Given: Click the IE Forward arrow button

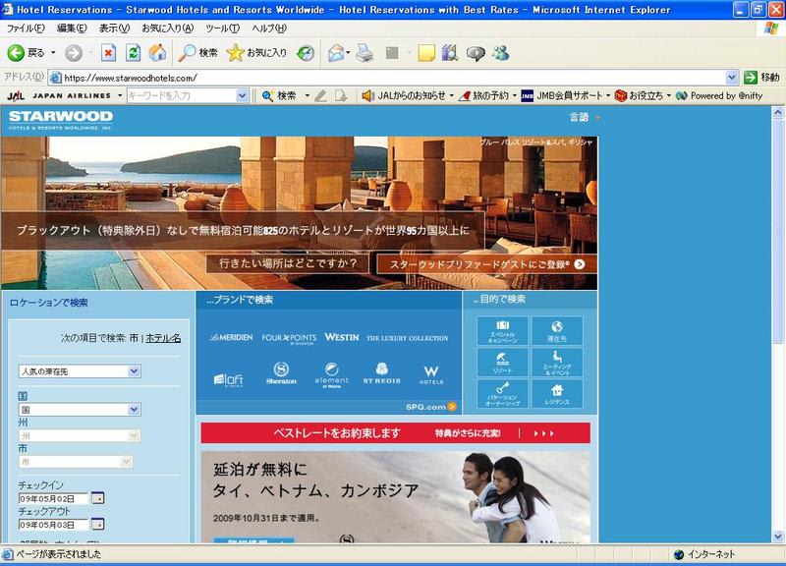Looking at the screenshot, I should point(74,53).
